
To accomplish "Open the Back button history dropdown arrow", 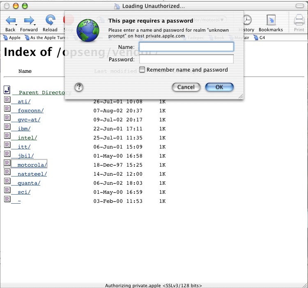I will click(16, 25).
